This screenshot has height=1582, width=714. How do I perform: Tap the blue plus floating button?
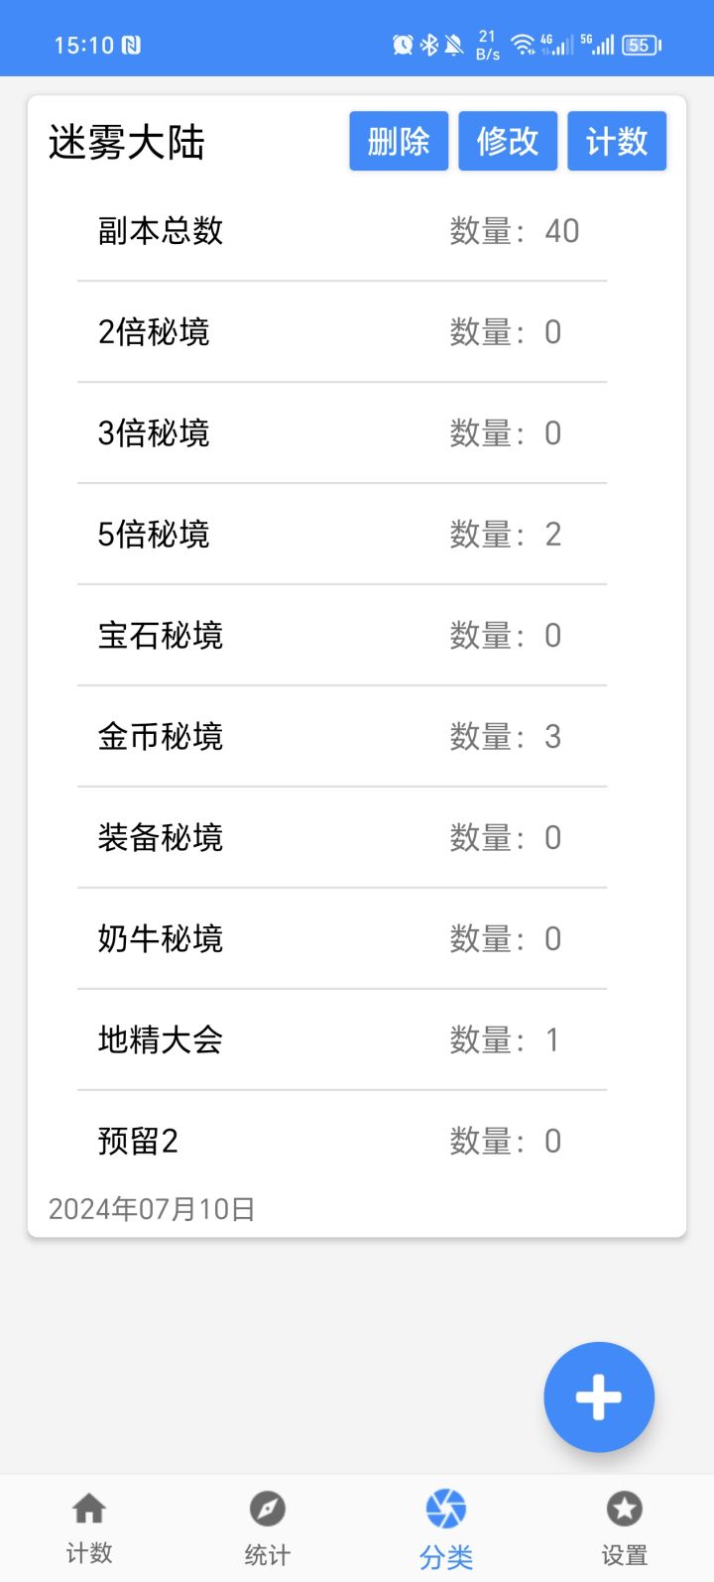[599, 1397]
